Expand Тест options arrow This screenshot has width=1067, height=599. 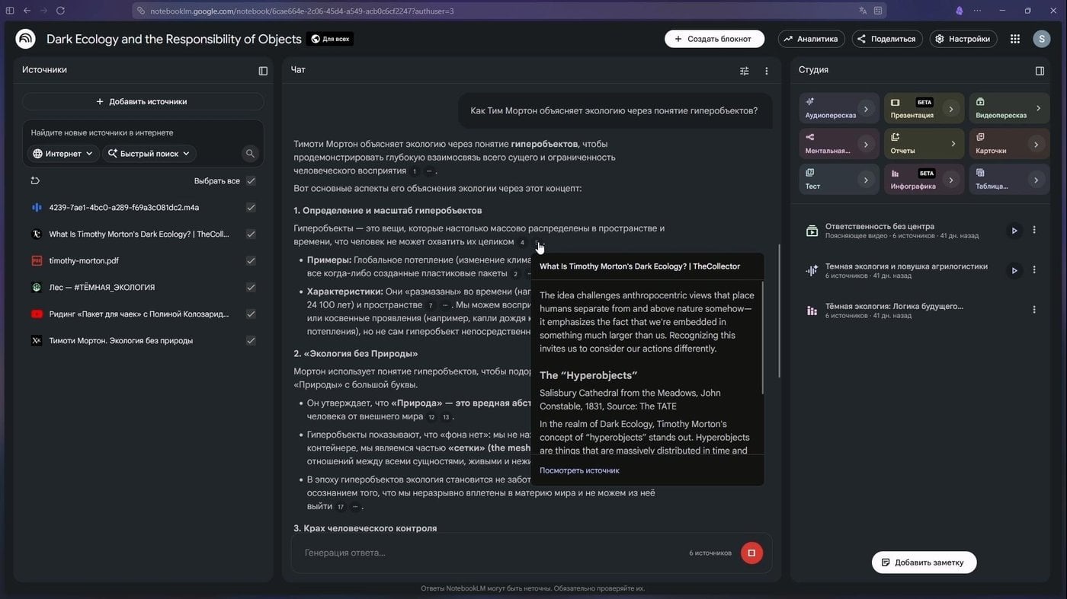coord(866,180)
